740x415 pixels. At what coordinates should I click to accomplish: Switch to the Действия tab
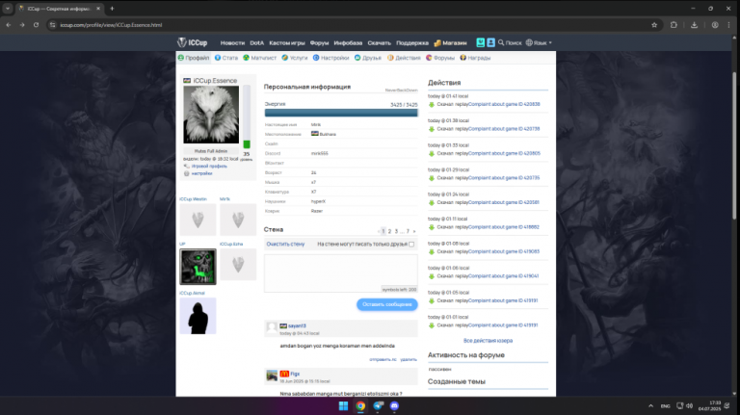click(404, 58)
